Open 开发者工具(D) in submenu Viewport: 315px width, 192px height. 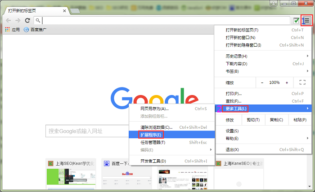172,161
